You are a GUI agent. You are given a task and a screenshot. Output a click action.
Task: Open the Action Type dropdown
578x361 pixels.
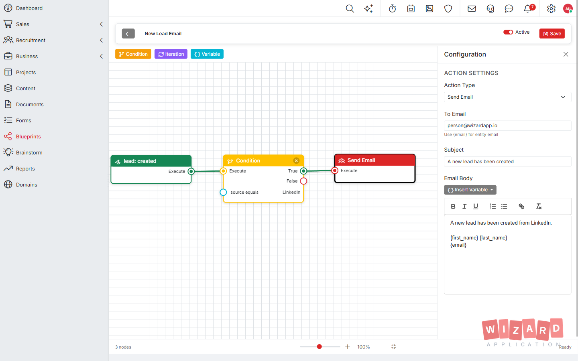(x=507, y=97)
